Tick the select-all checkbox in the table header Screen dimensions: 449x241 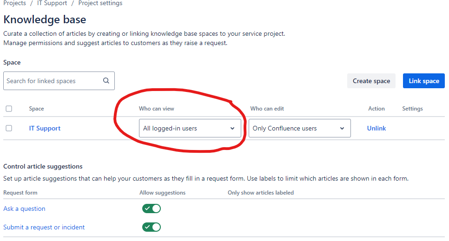(x=9, y=109)
